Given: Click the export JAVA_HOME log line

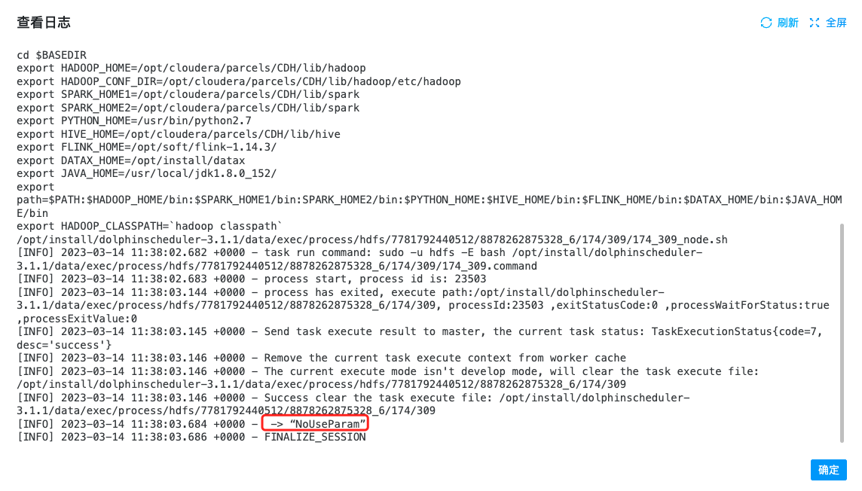Looking at the screenshot, I should [147, 173].
